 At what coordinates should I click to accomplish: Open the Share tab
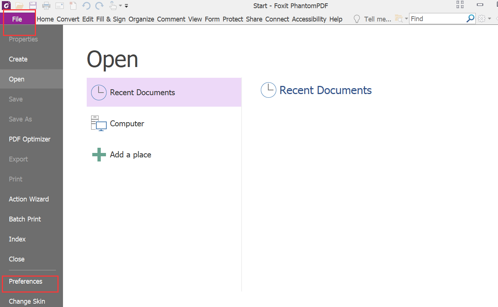(254, 19)
